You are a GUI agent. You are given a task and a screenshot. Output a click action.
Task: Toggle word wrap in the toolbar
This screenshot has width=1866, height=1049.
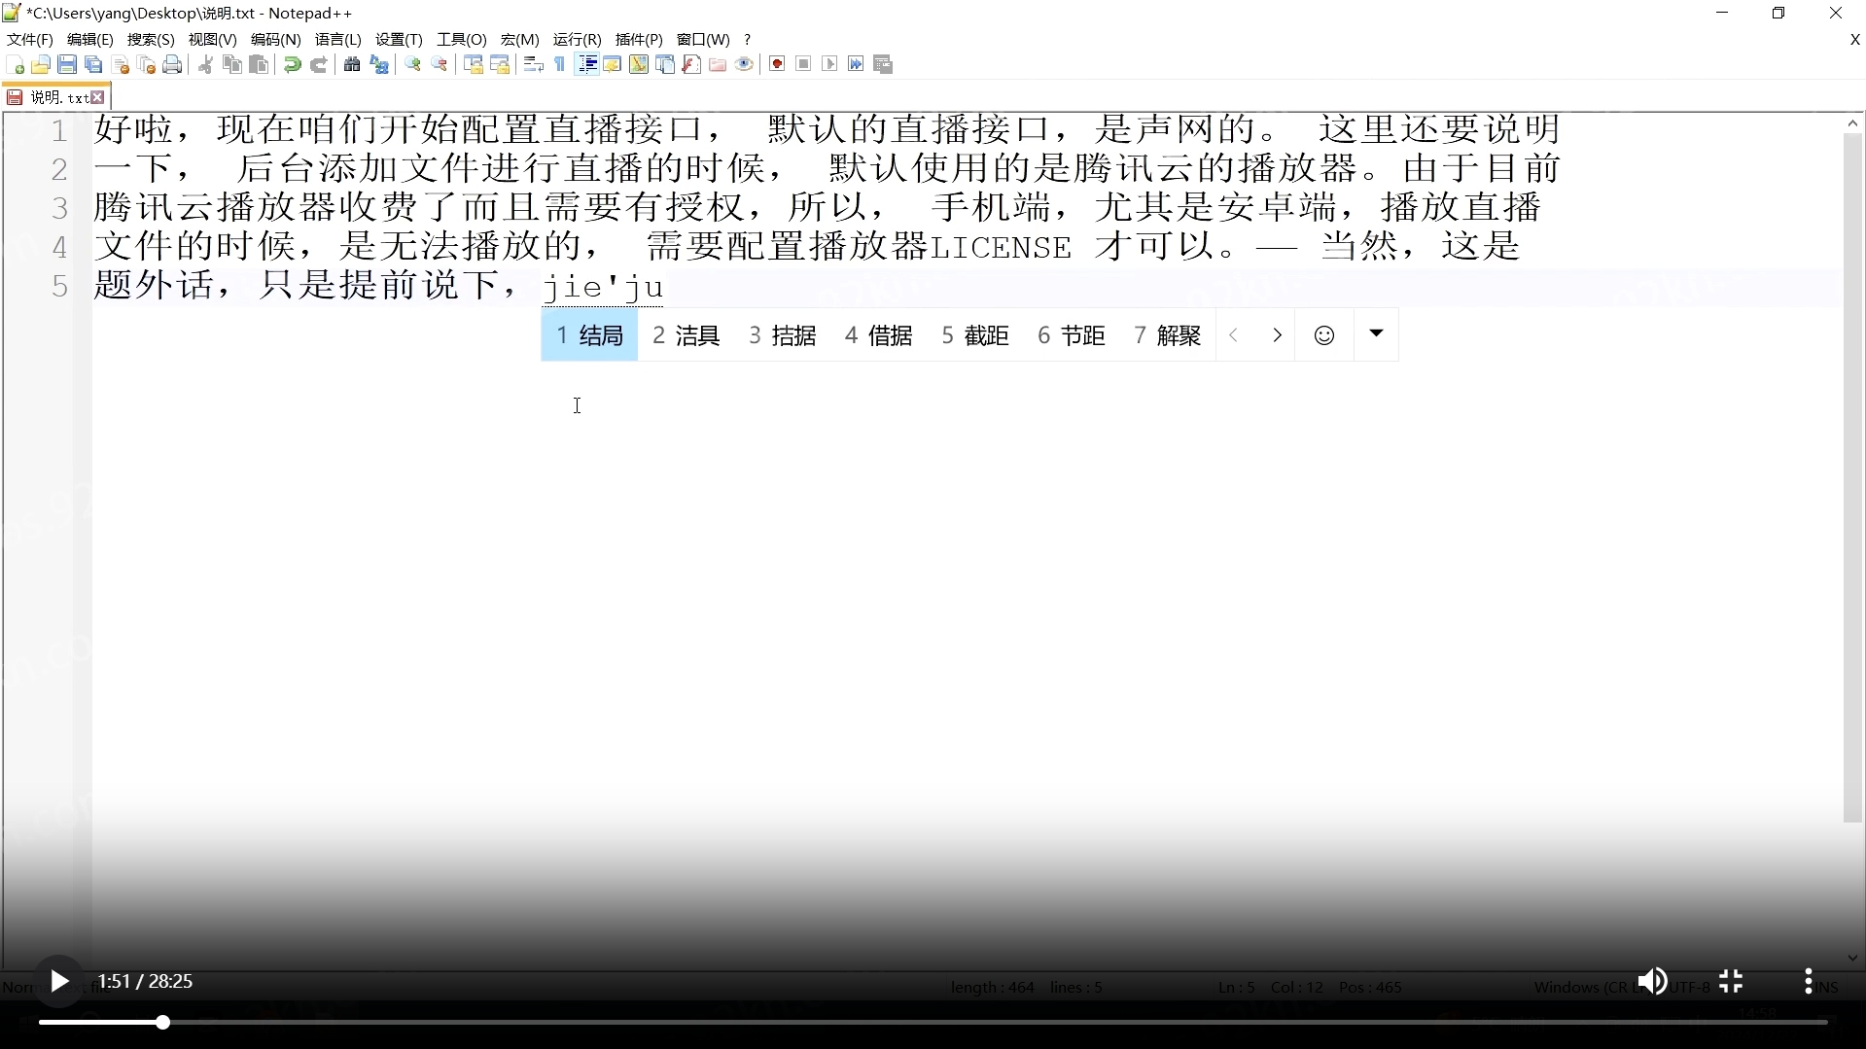coord(533,64)
